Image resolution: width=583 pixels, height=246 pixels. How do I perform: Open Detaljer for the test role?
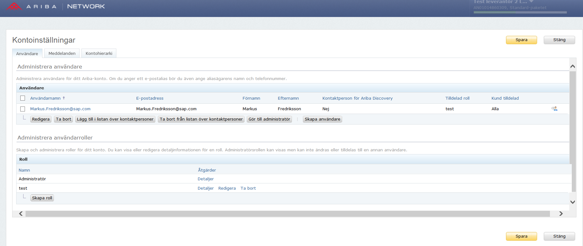pyautogui.click(x=206, y=188)
